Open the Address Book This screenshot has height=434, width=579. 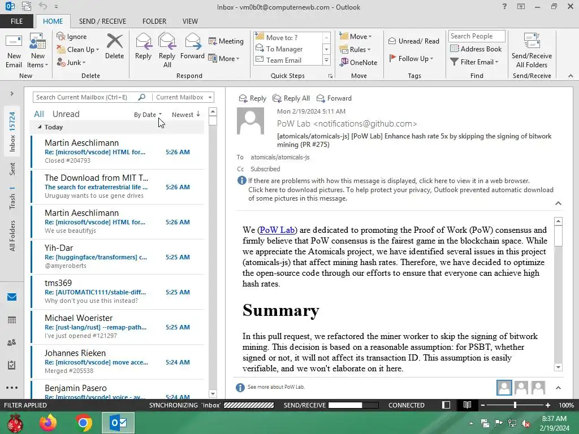(x=476, y=49)
